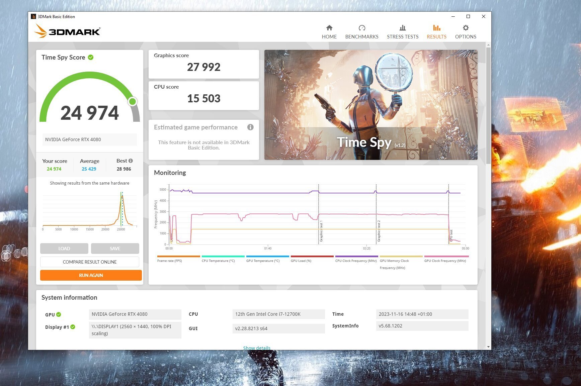Screen dimensions: 581x386
Task: Maximize the 3DMark window
Action: 468,16
